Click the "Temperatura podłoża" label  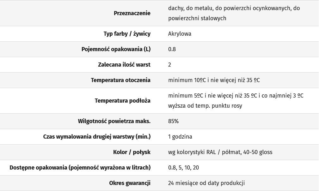[122, 101]
